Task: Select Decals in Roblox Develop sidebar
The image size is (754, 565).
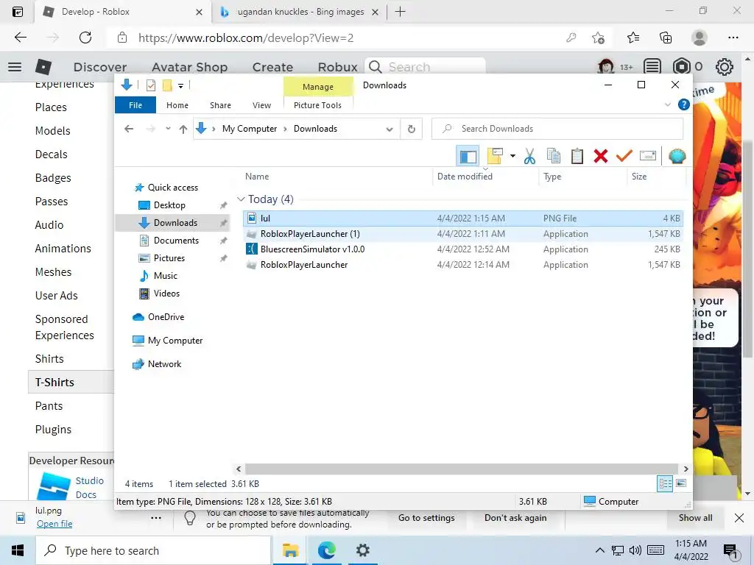Action: coord(51,154)
